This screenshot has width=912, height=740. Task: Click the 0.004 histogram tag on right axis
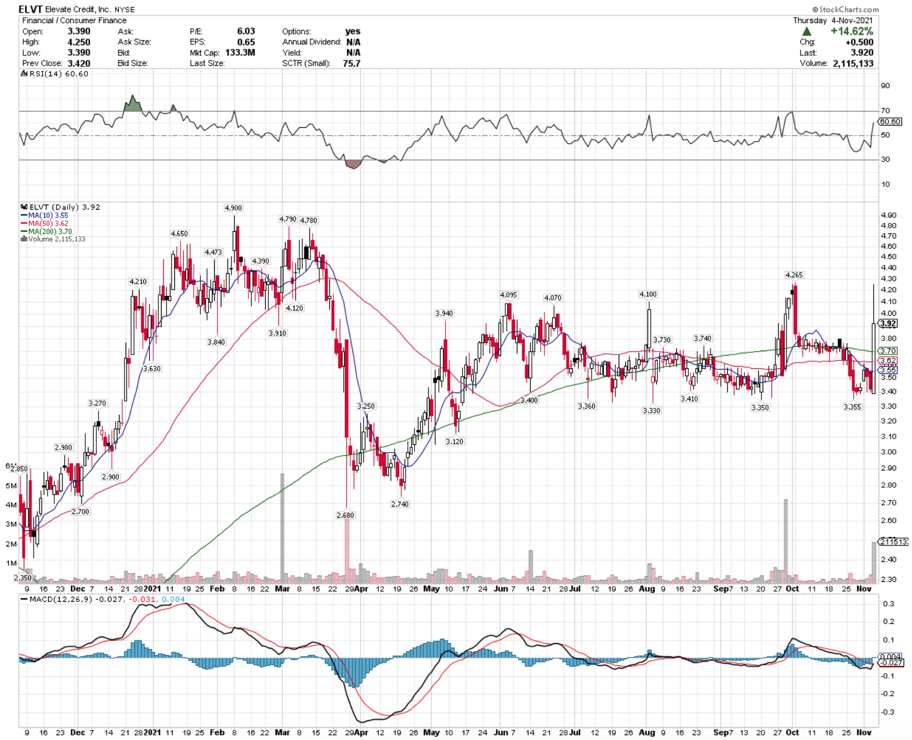click(890, 656)
